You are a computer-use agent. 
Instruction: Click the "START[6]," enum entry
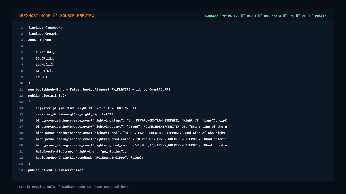(x=44, y=71)
